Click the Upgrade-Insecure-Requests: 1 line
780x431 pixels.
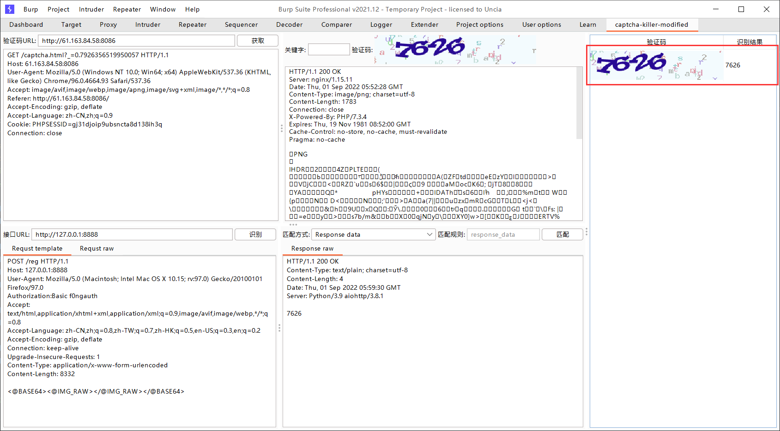click(x=54, y=357)
